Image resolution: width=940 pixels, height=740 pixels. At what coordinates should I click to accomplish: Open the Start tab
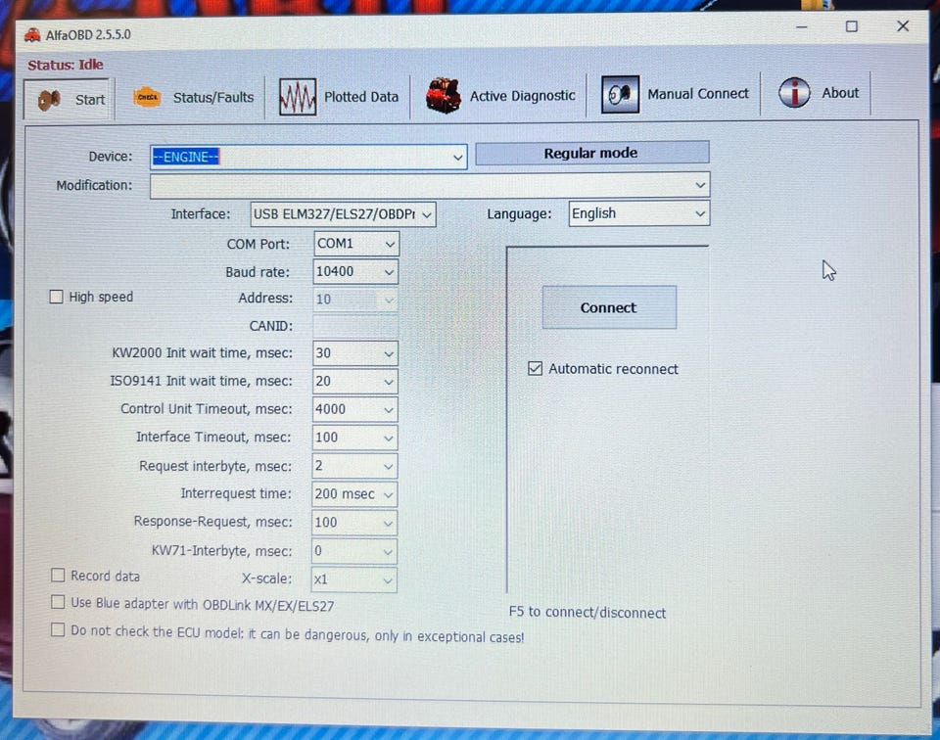click(68, 100)
